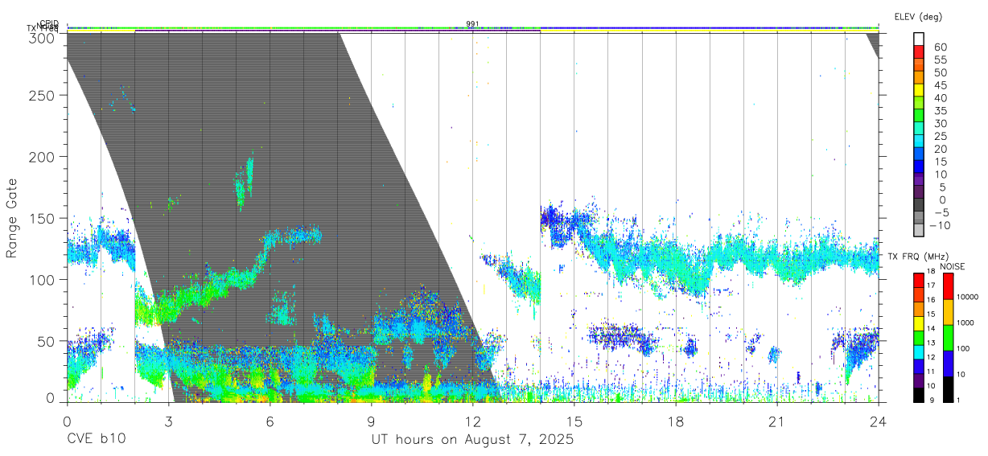
Task: Click the red top NOISE bar segment
Action: coord(947,286)
